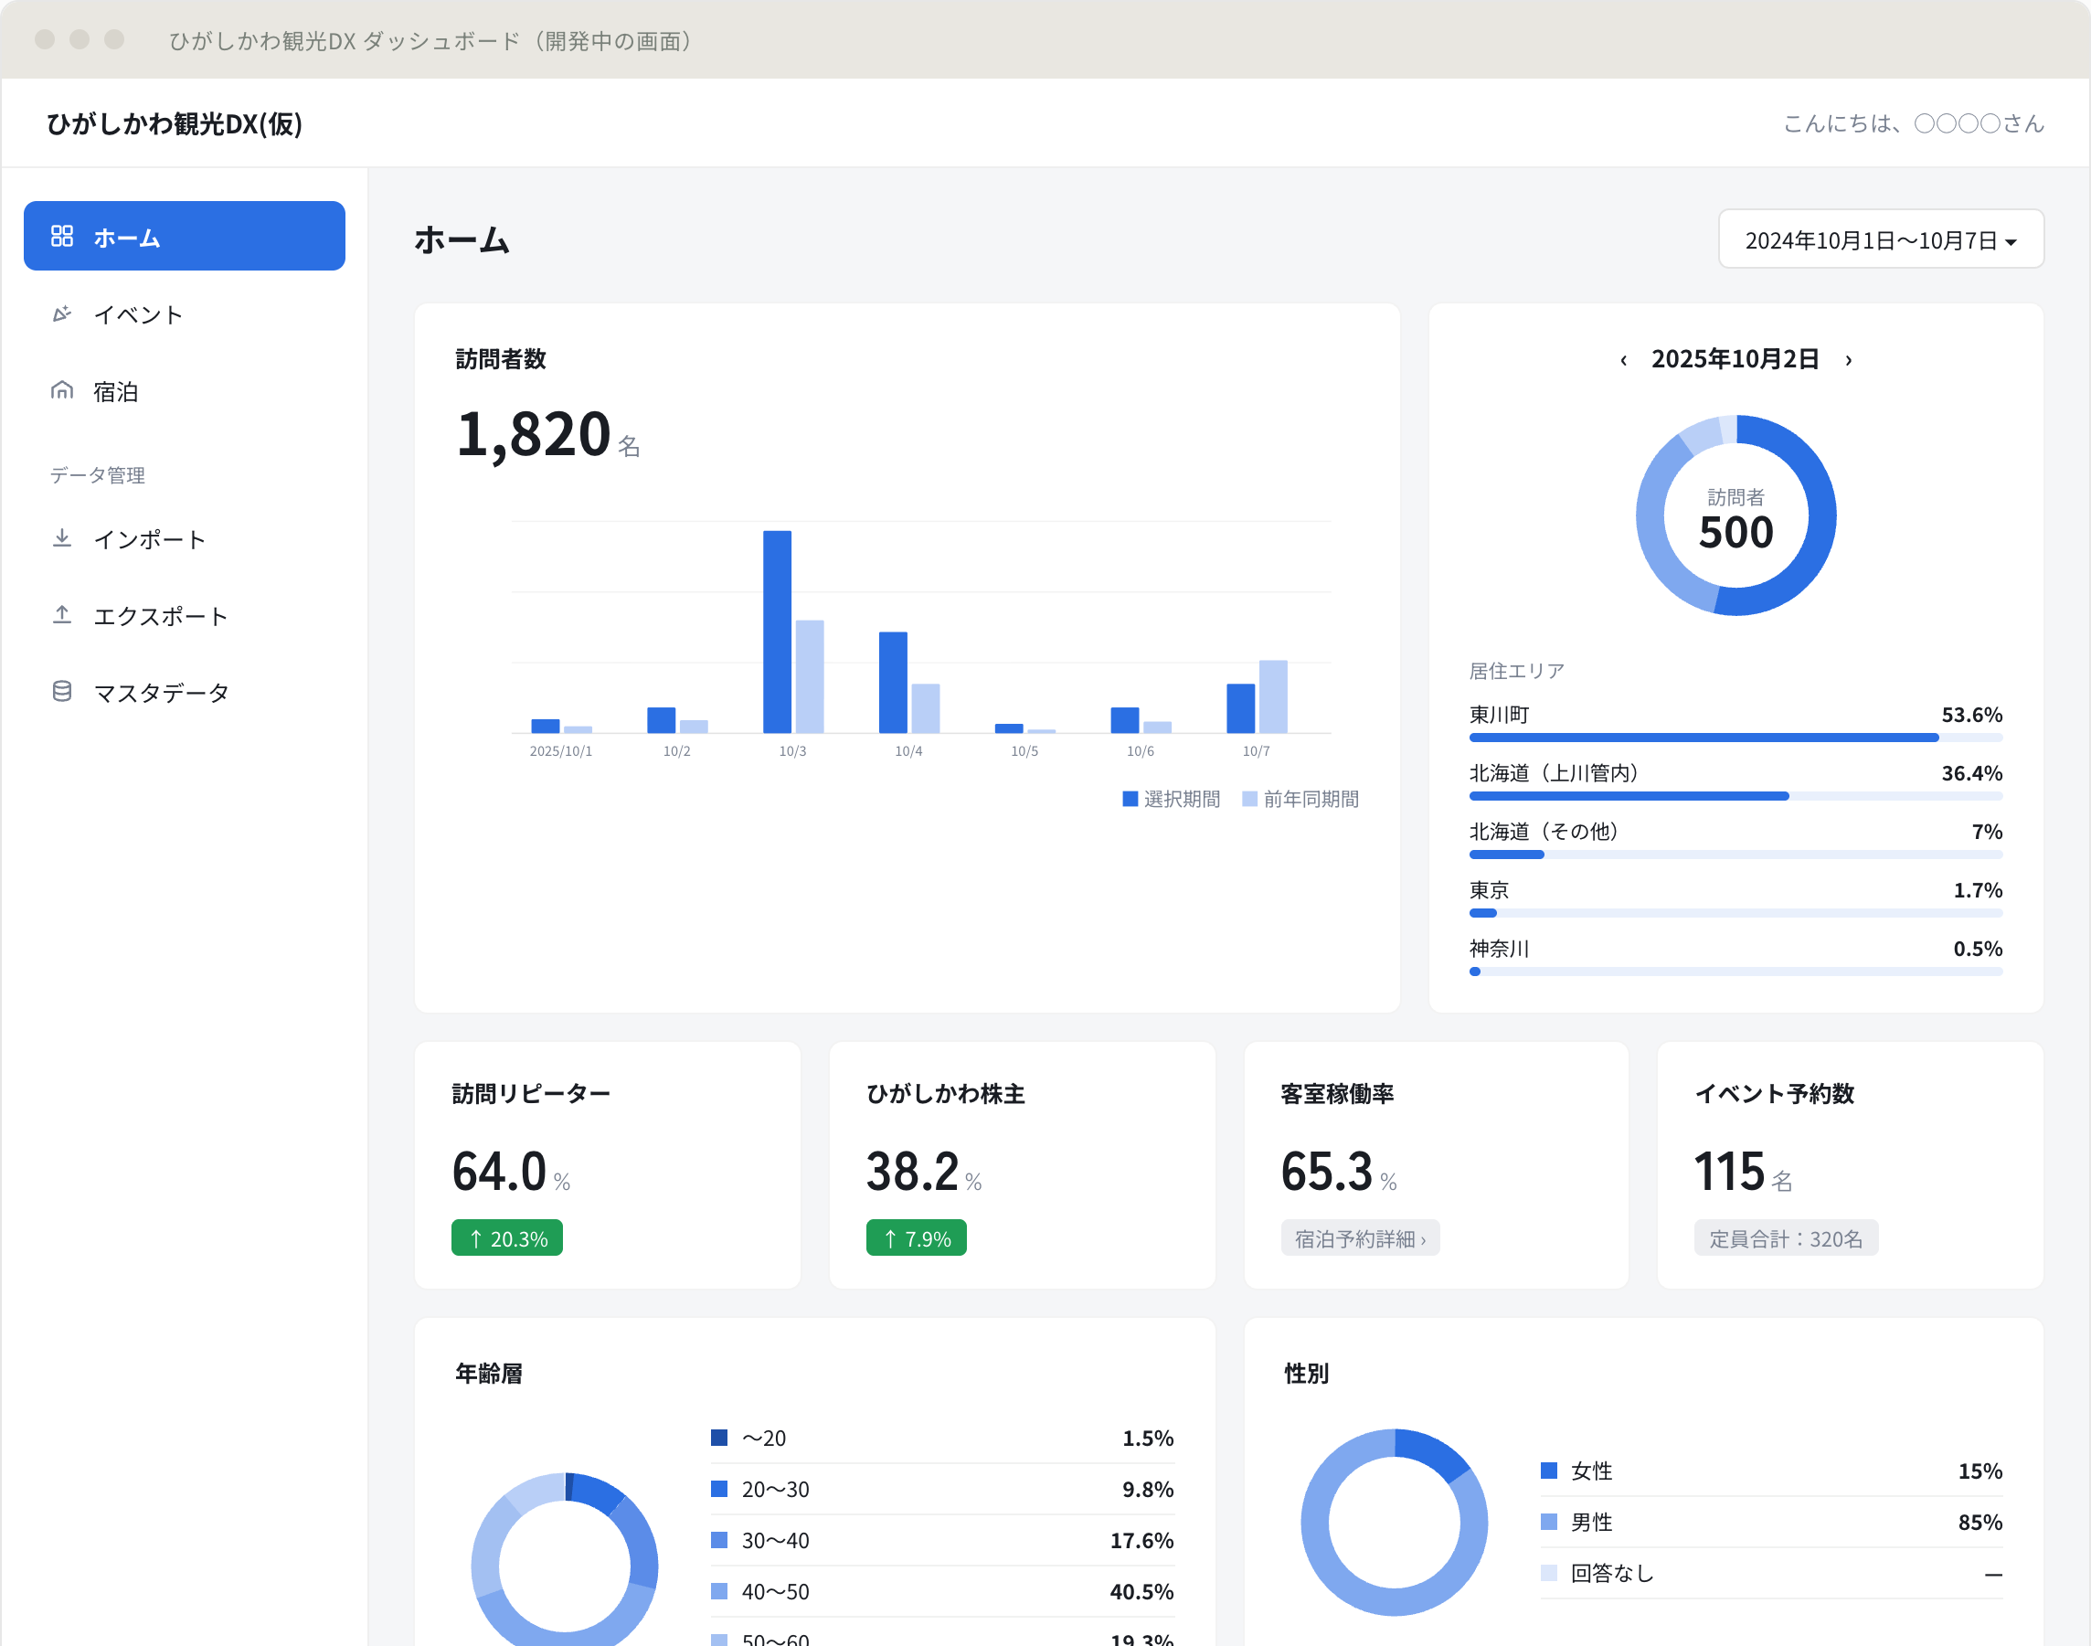Click the 客室稼働率 card title
2091x1646 pixels.
point(1336,1094)
